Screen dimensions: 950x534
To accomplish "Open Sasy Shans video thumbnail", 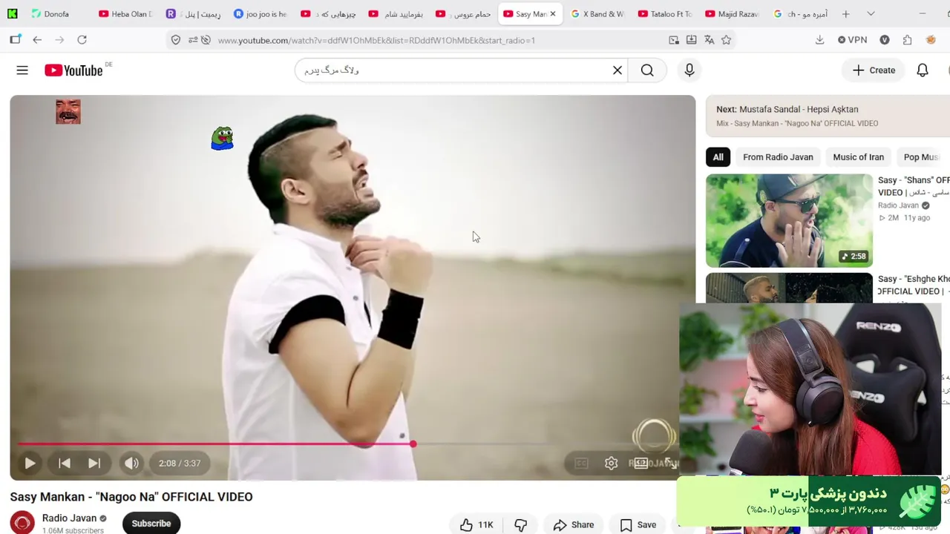I will coord(789,220).
